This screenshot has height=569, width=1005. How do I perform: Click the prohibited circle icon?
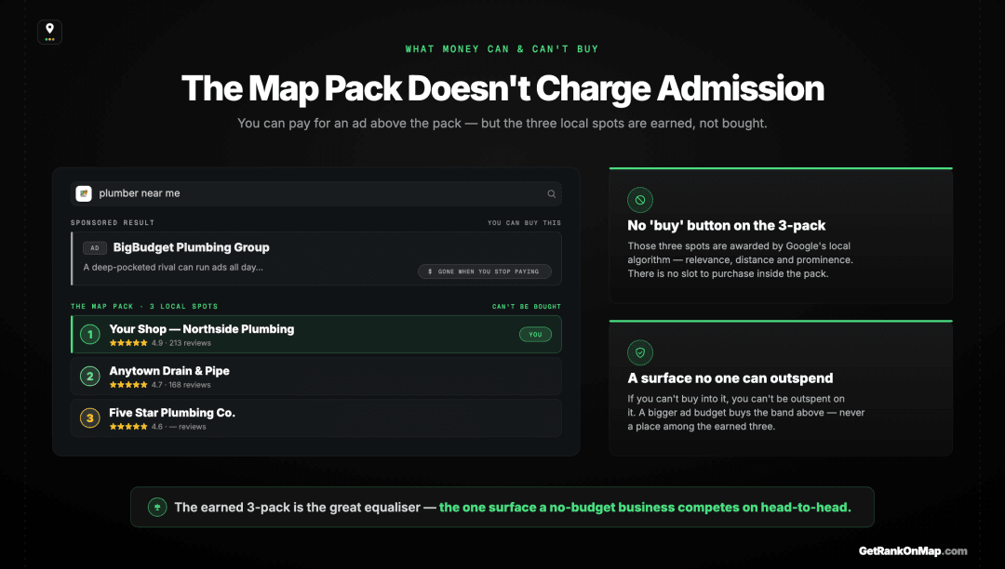coord(639,200)
